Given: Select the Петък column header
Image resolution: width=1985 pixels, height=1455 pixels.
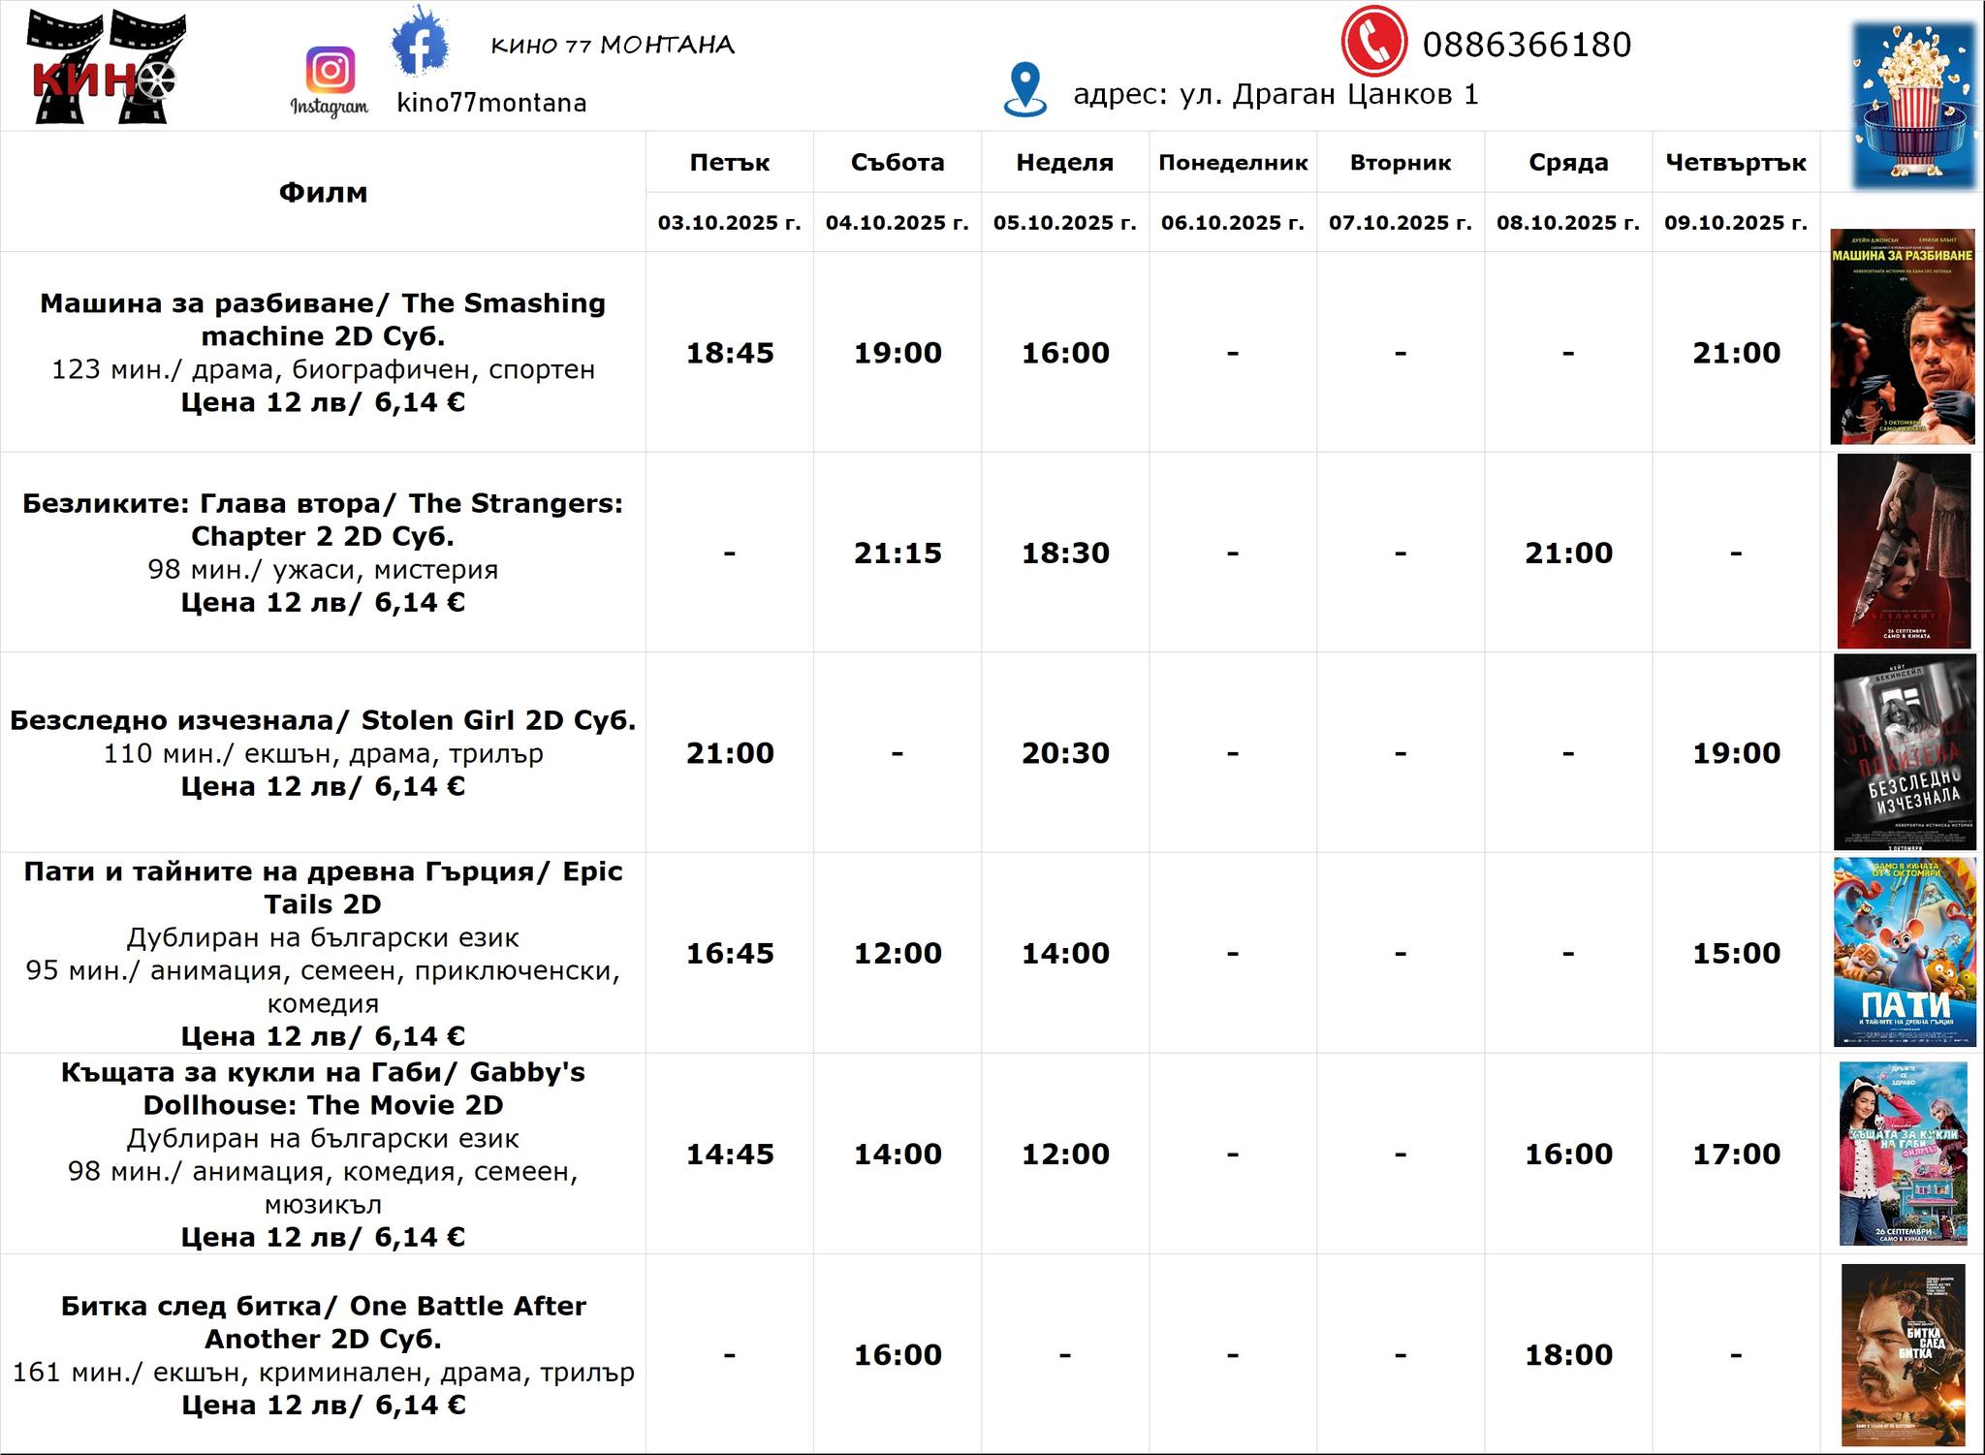Looking at the screenshot, I should [729, 163].
